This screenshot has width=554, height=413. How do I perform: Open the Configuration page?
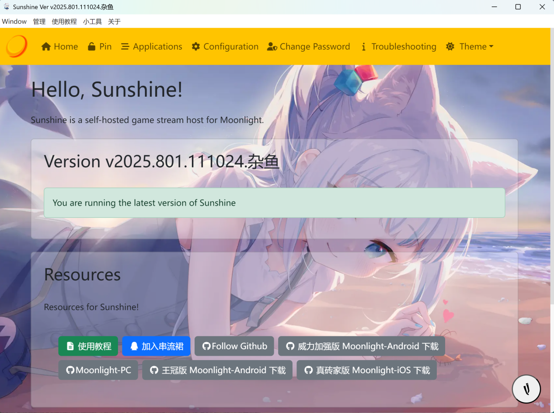point(225,46)
